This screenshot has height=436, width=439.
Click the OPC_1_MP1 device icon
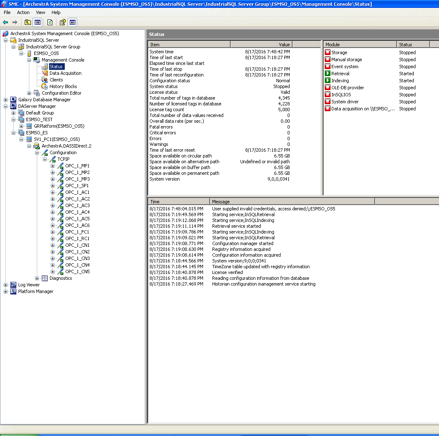(60, 166)
